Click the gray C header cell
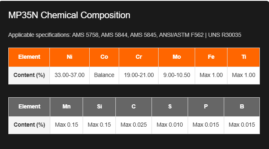Screen dimensions: 269x149 coord(134,107)
